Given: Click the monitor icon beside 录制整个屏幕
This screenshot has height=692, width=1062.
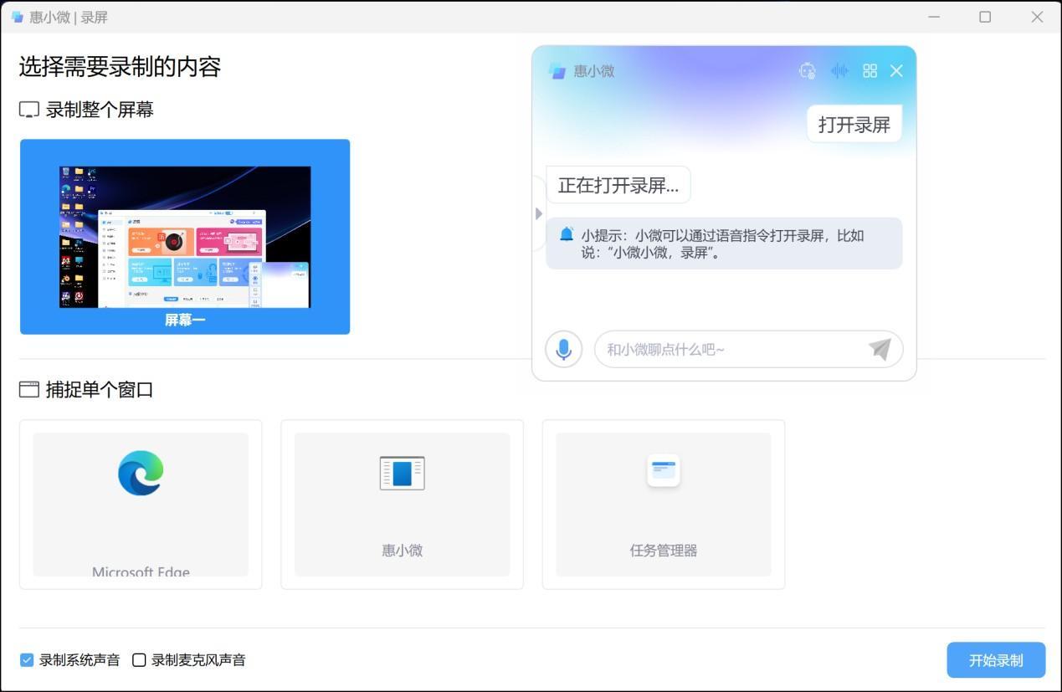Looking at the screenshot, I should click(x=28, y=109).
